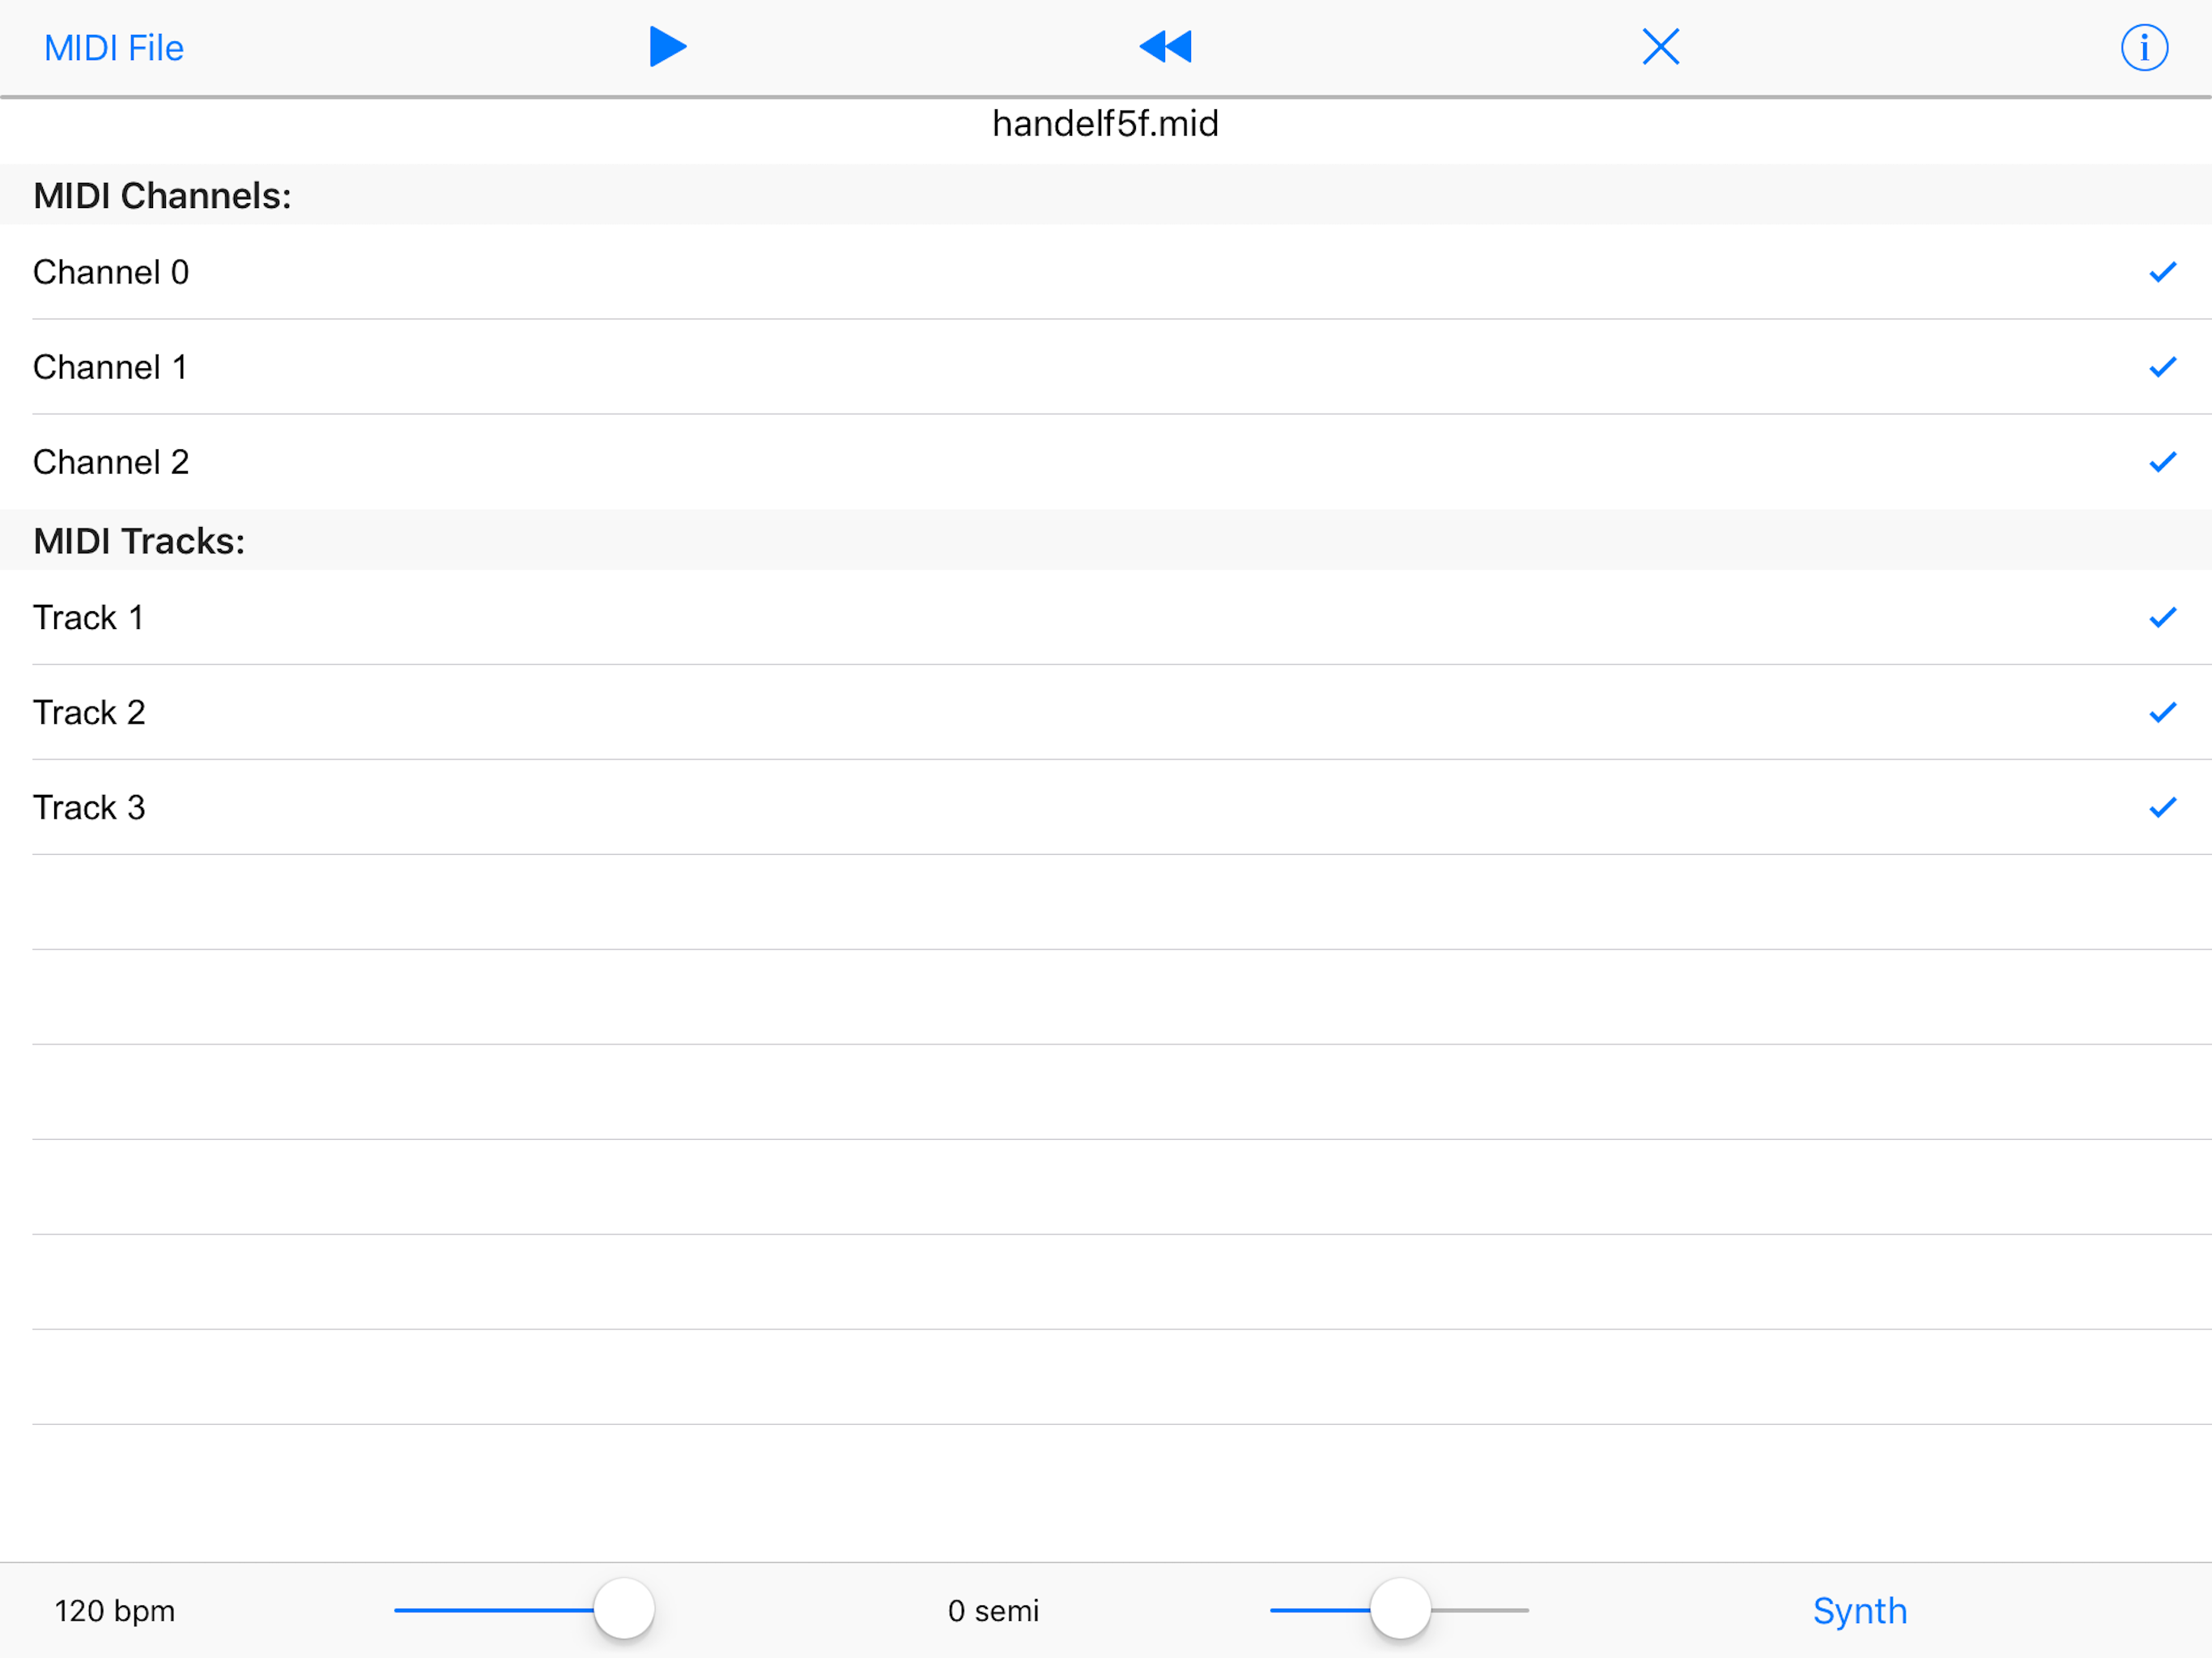Toggle the Channel 2 checkmark

pos(2162,462)
